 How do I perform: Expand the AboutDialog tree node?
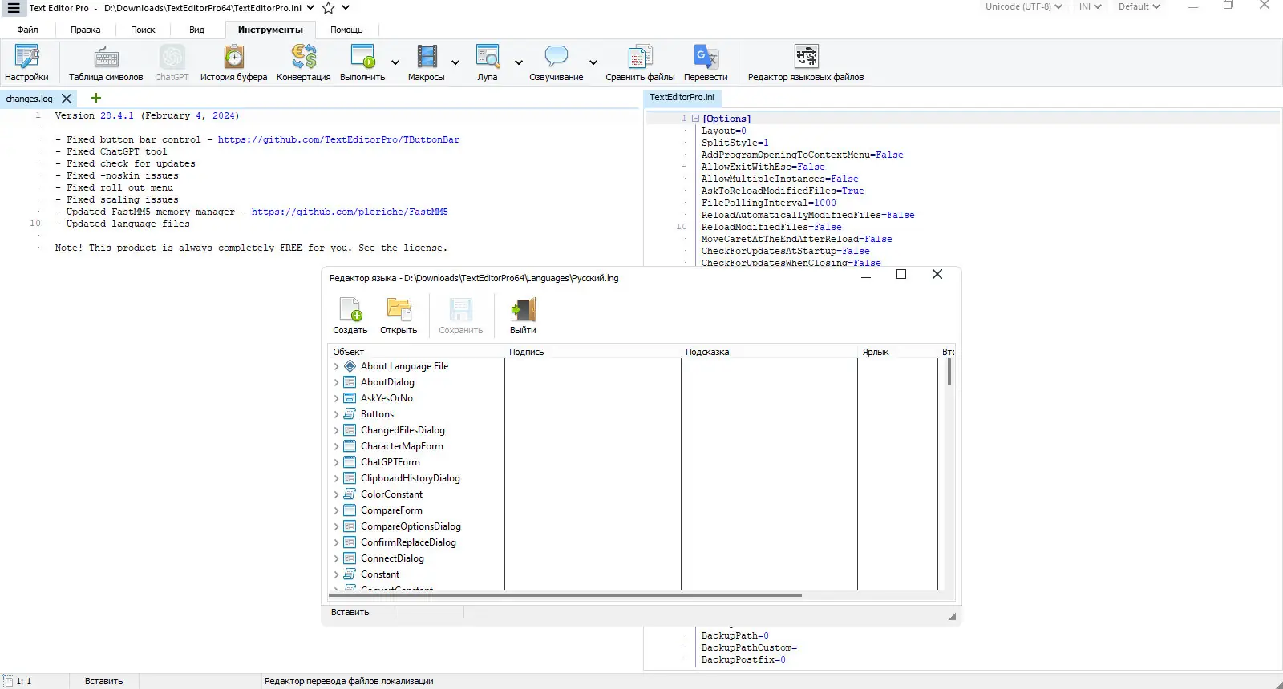pos(336,382)
